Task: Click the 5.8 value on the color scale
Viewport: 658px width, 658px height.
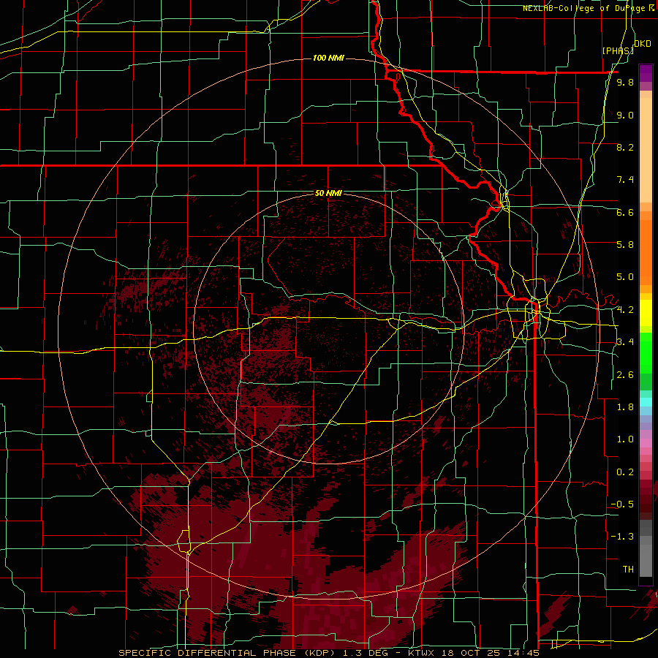Action: coord(625,245)
